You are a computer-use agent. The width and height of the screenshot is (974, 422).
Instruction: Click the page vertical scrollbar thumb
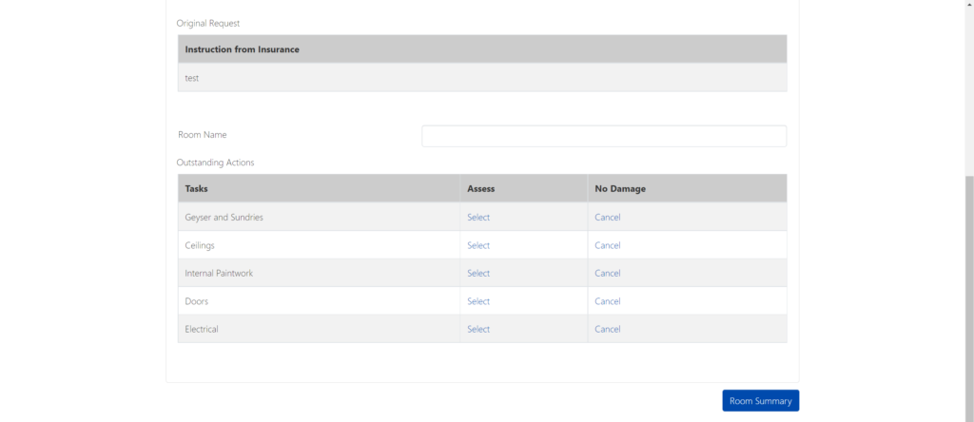tap(969, 297)
